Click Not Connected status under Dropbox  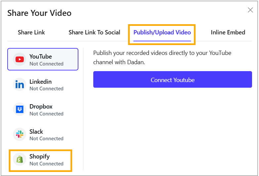click(x=46, y=113)
